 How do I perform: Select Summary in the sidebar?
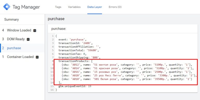pyautogui.click(x=11, y=19)
